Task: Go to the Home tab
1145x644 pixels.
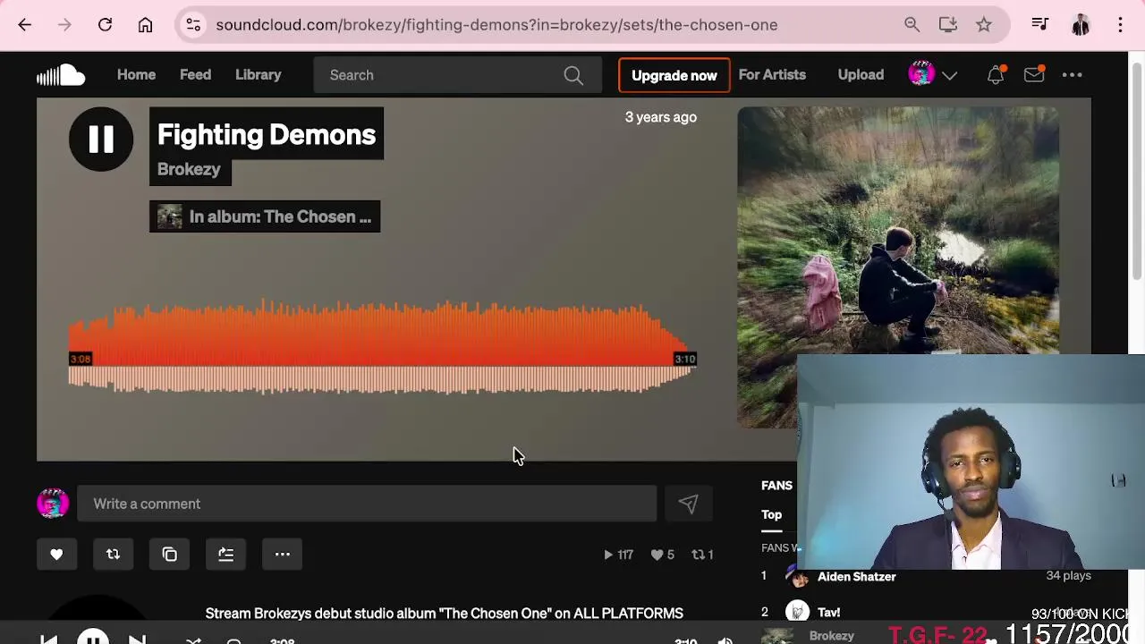Action: tap(136, 75)
